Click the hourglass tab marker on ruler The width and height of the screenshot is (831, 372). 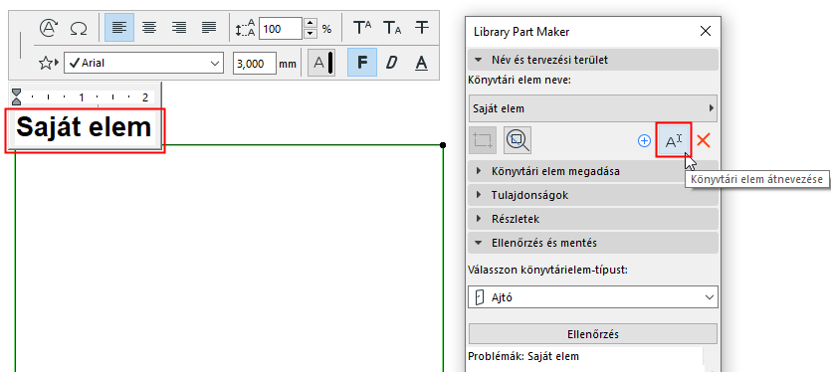(17, 96)
